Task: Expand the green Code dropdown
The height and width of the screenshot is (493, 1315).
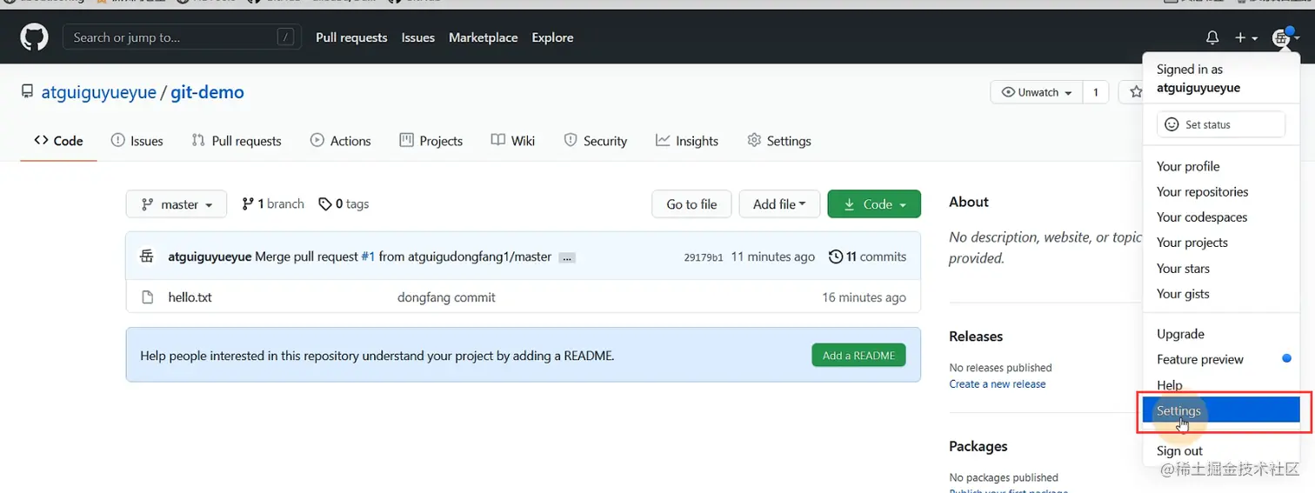Action: (874, 204)
